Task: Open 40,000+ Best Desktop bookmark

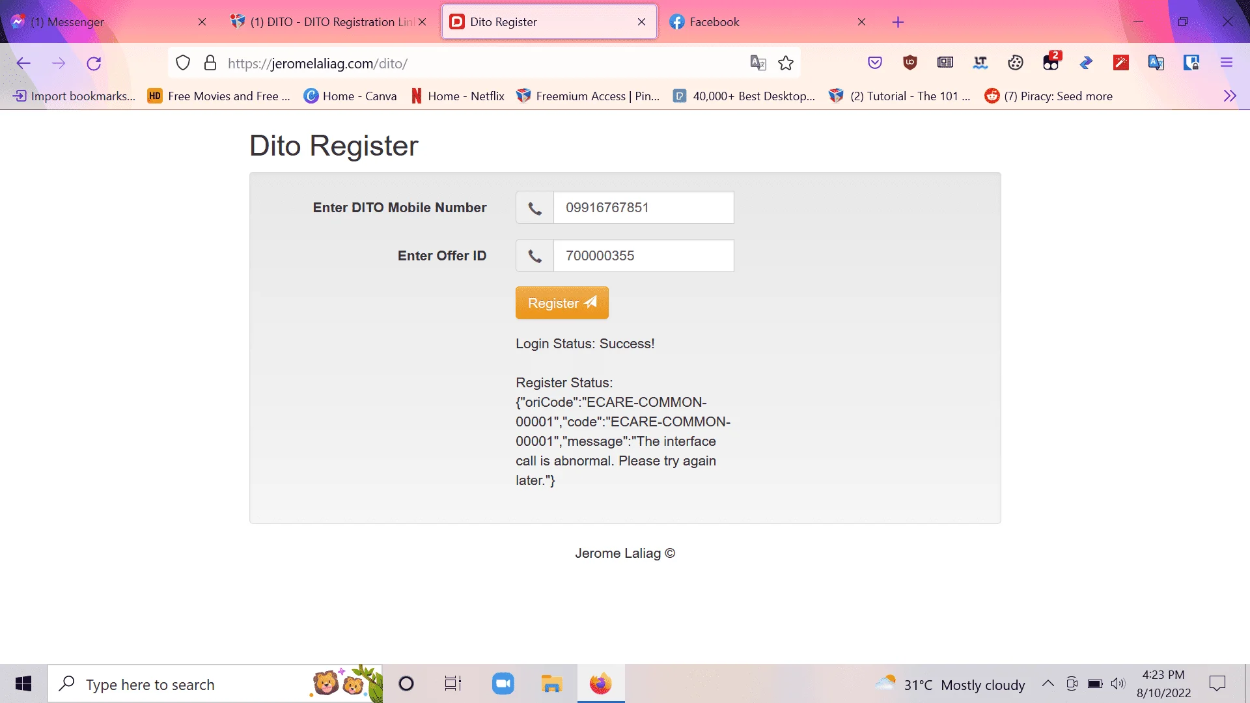Action: point(744,96)
